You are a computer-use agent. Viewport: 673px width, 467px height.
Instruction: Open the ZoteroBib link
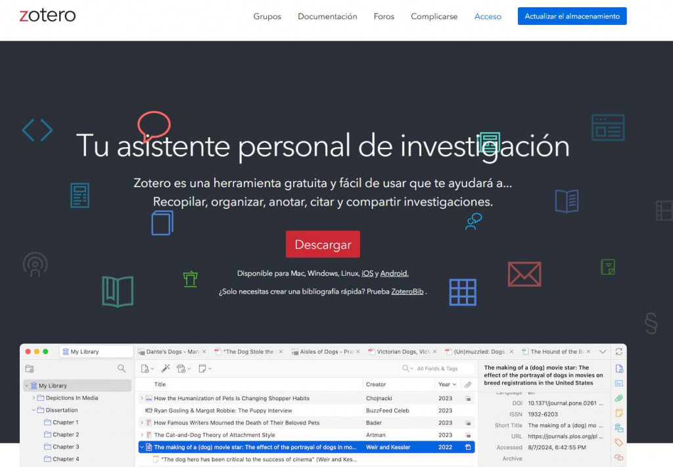tap(407, 292)
